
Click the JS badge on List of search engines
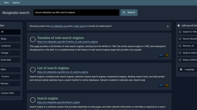coord(167,86)
